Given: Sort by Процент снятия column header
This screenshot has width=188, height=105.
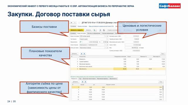Looking at the screenshot, I should tap(110, 85).
